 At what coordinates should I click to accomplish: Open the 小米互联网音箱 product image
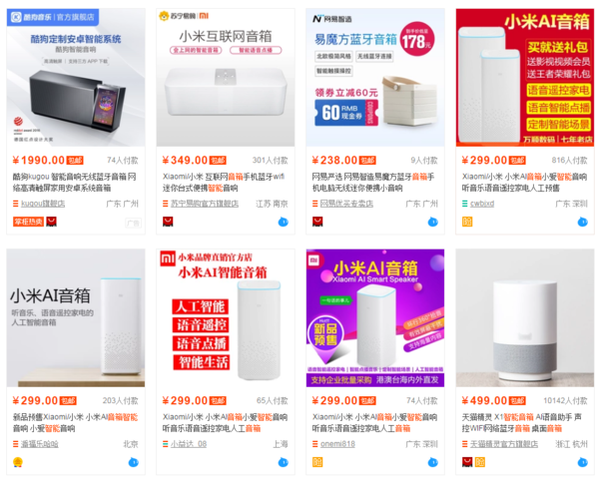[226, 78]
